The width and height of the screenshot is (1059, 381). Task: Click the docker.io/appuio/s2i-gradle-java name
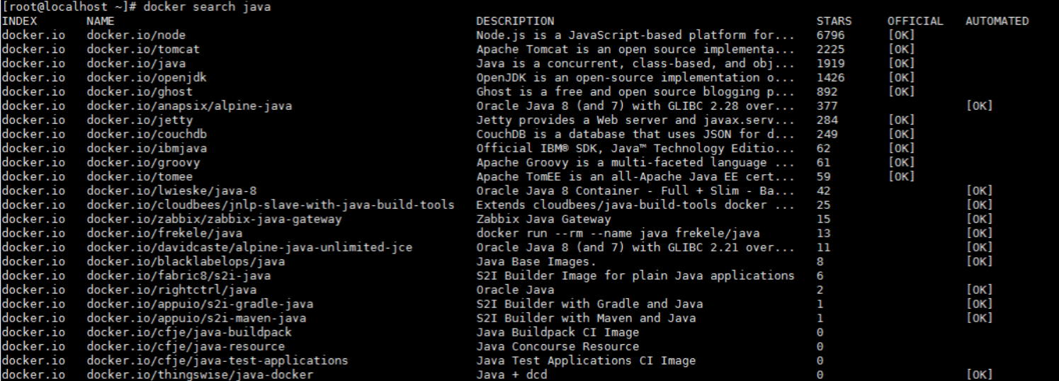pyautogui.click(x=200, y=304)
